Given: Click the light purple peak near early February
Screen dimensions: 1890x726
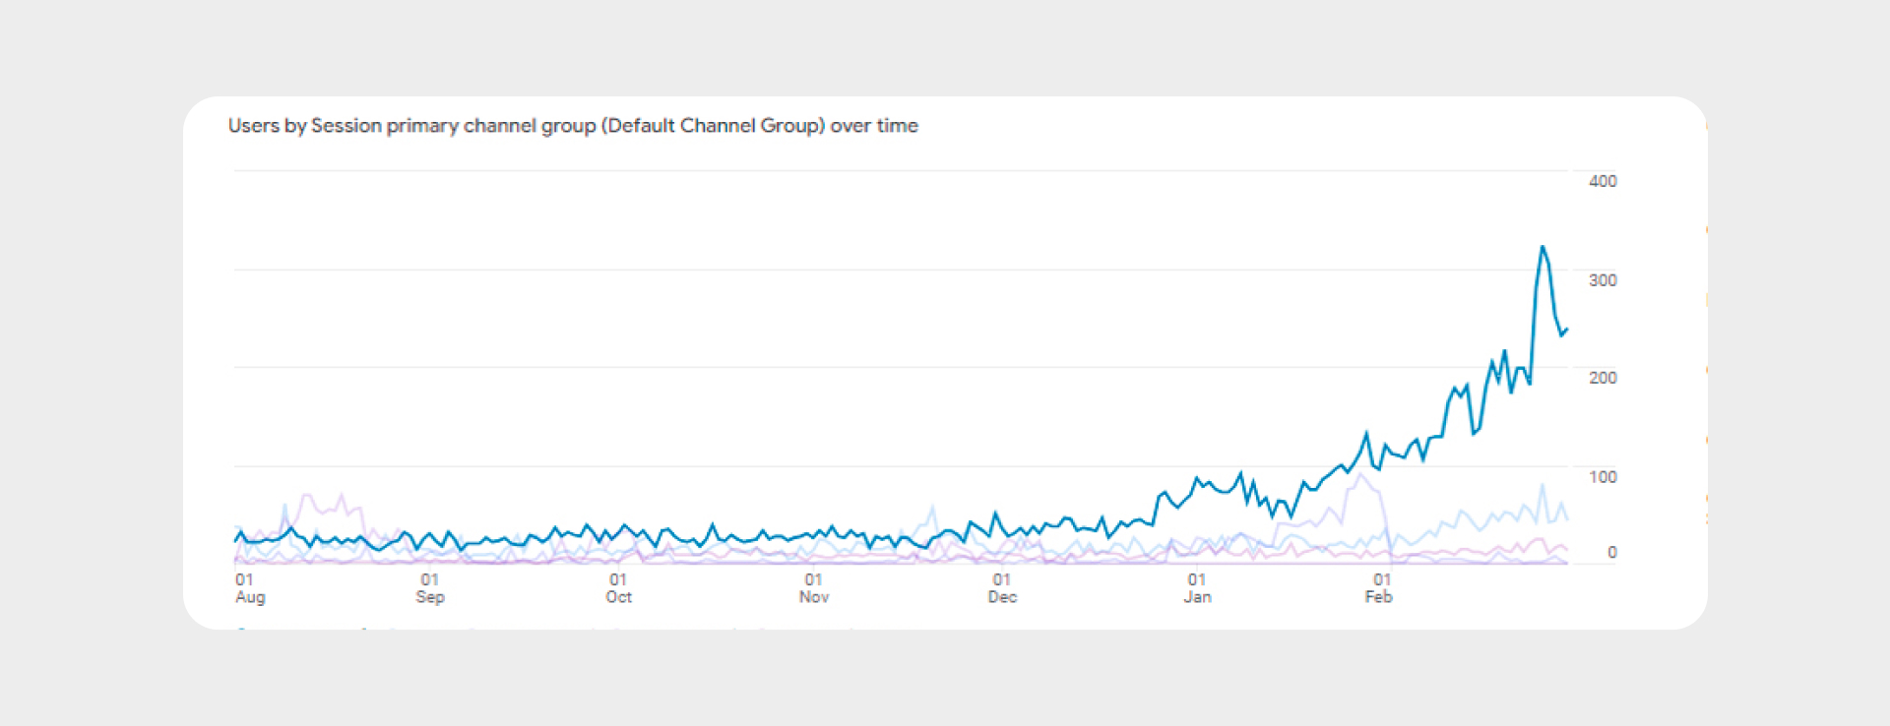Looking at the screenshot, I should point(1359,475).
